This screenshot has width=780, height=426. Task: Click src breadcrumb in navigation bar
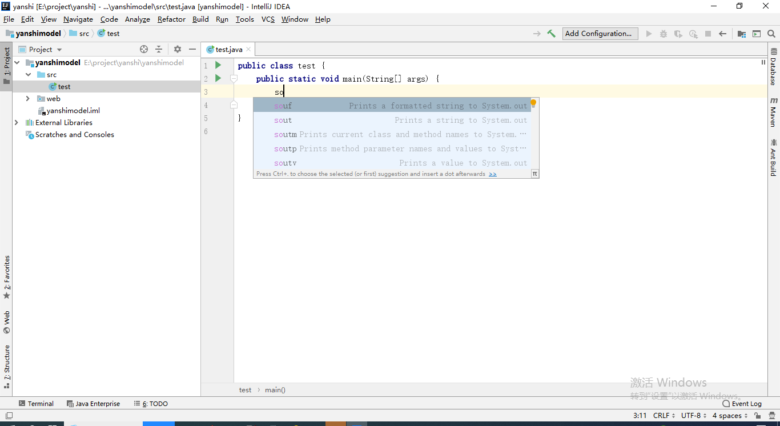click(x=79, y=34)
